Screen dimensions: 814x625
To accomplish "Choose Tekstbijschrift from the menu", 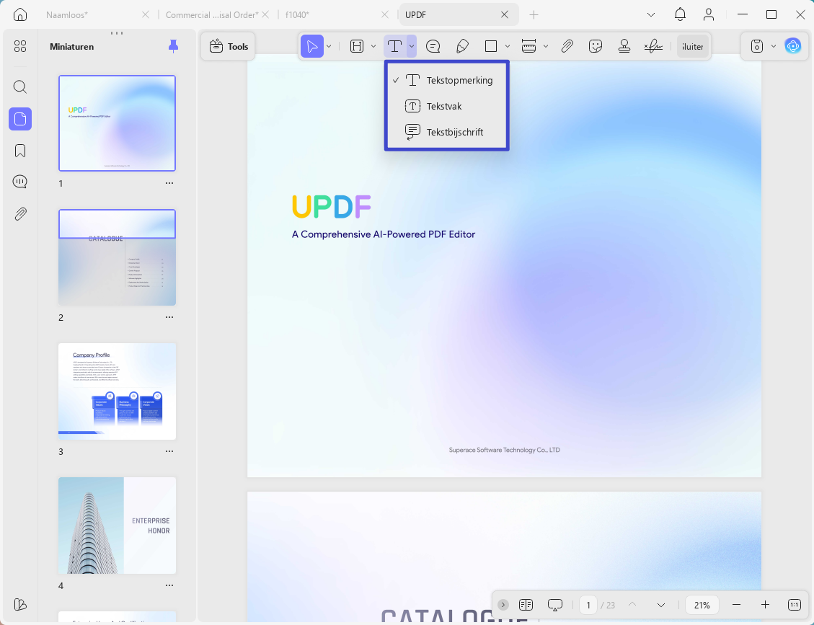I will point(446,132).
